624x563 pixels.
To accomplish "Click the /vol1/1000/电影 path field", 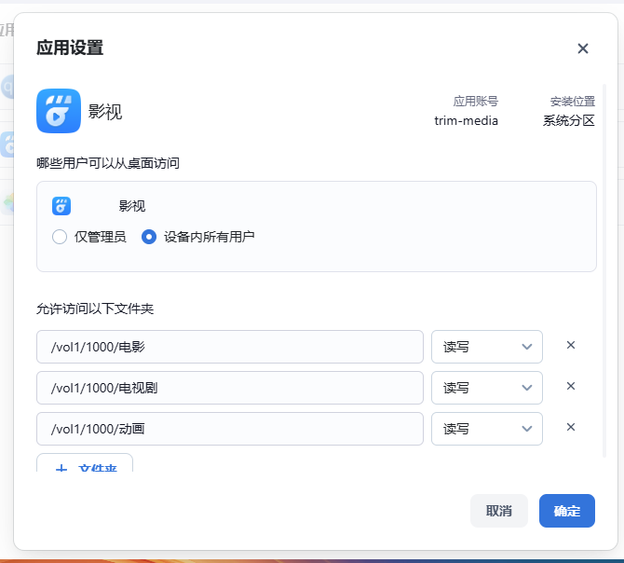I will [x=229, y=347].
